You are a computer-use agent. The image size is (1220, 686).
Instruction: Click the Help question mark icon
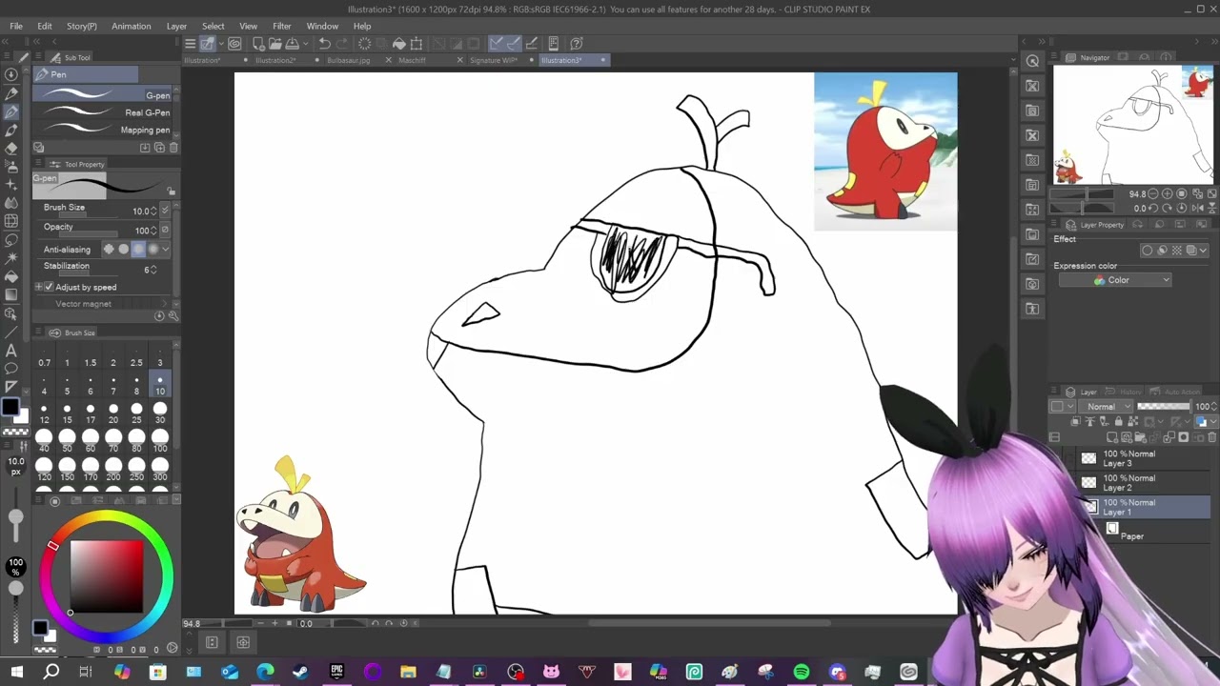coord(577,43)
